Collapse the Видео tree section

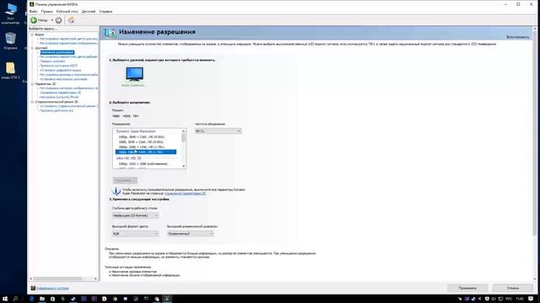[32, 35]
